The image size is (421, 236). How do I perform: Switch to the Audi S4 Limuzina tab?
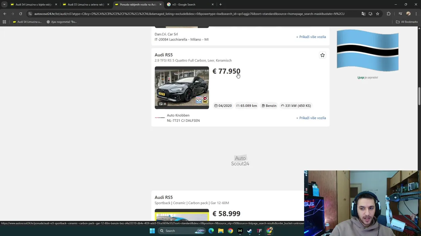[x=34, y=5]
